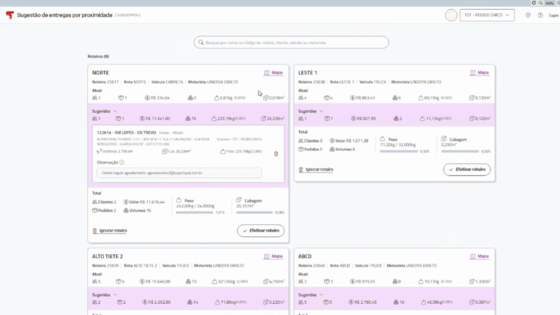The width and height of the screenshot is (560, 315).
Task: Click the observation text field in the NORTE card
Action: (x=179, y=173)
